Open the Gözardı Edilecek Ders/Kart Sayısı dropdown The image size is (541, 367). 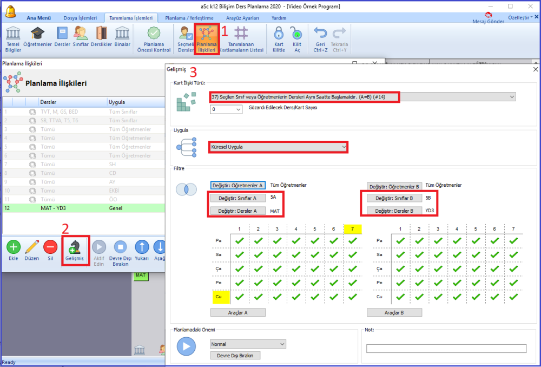pyautogui.click(x=226, y=109)
